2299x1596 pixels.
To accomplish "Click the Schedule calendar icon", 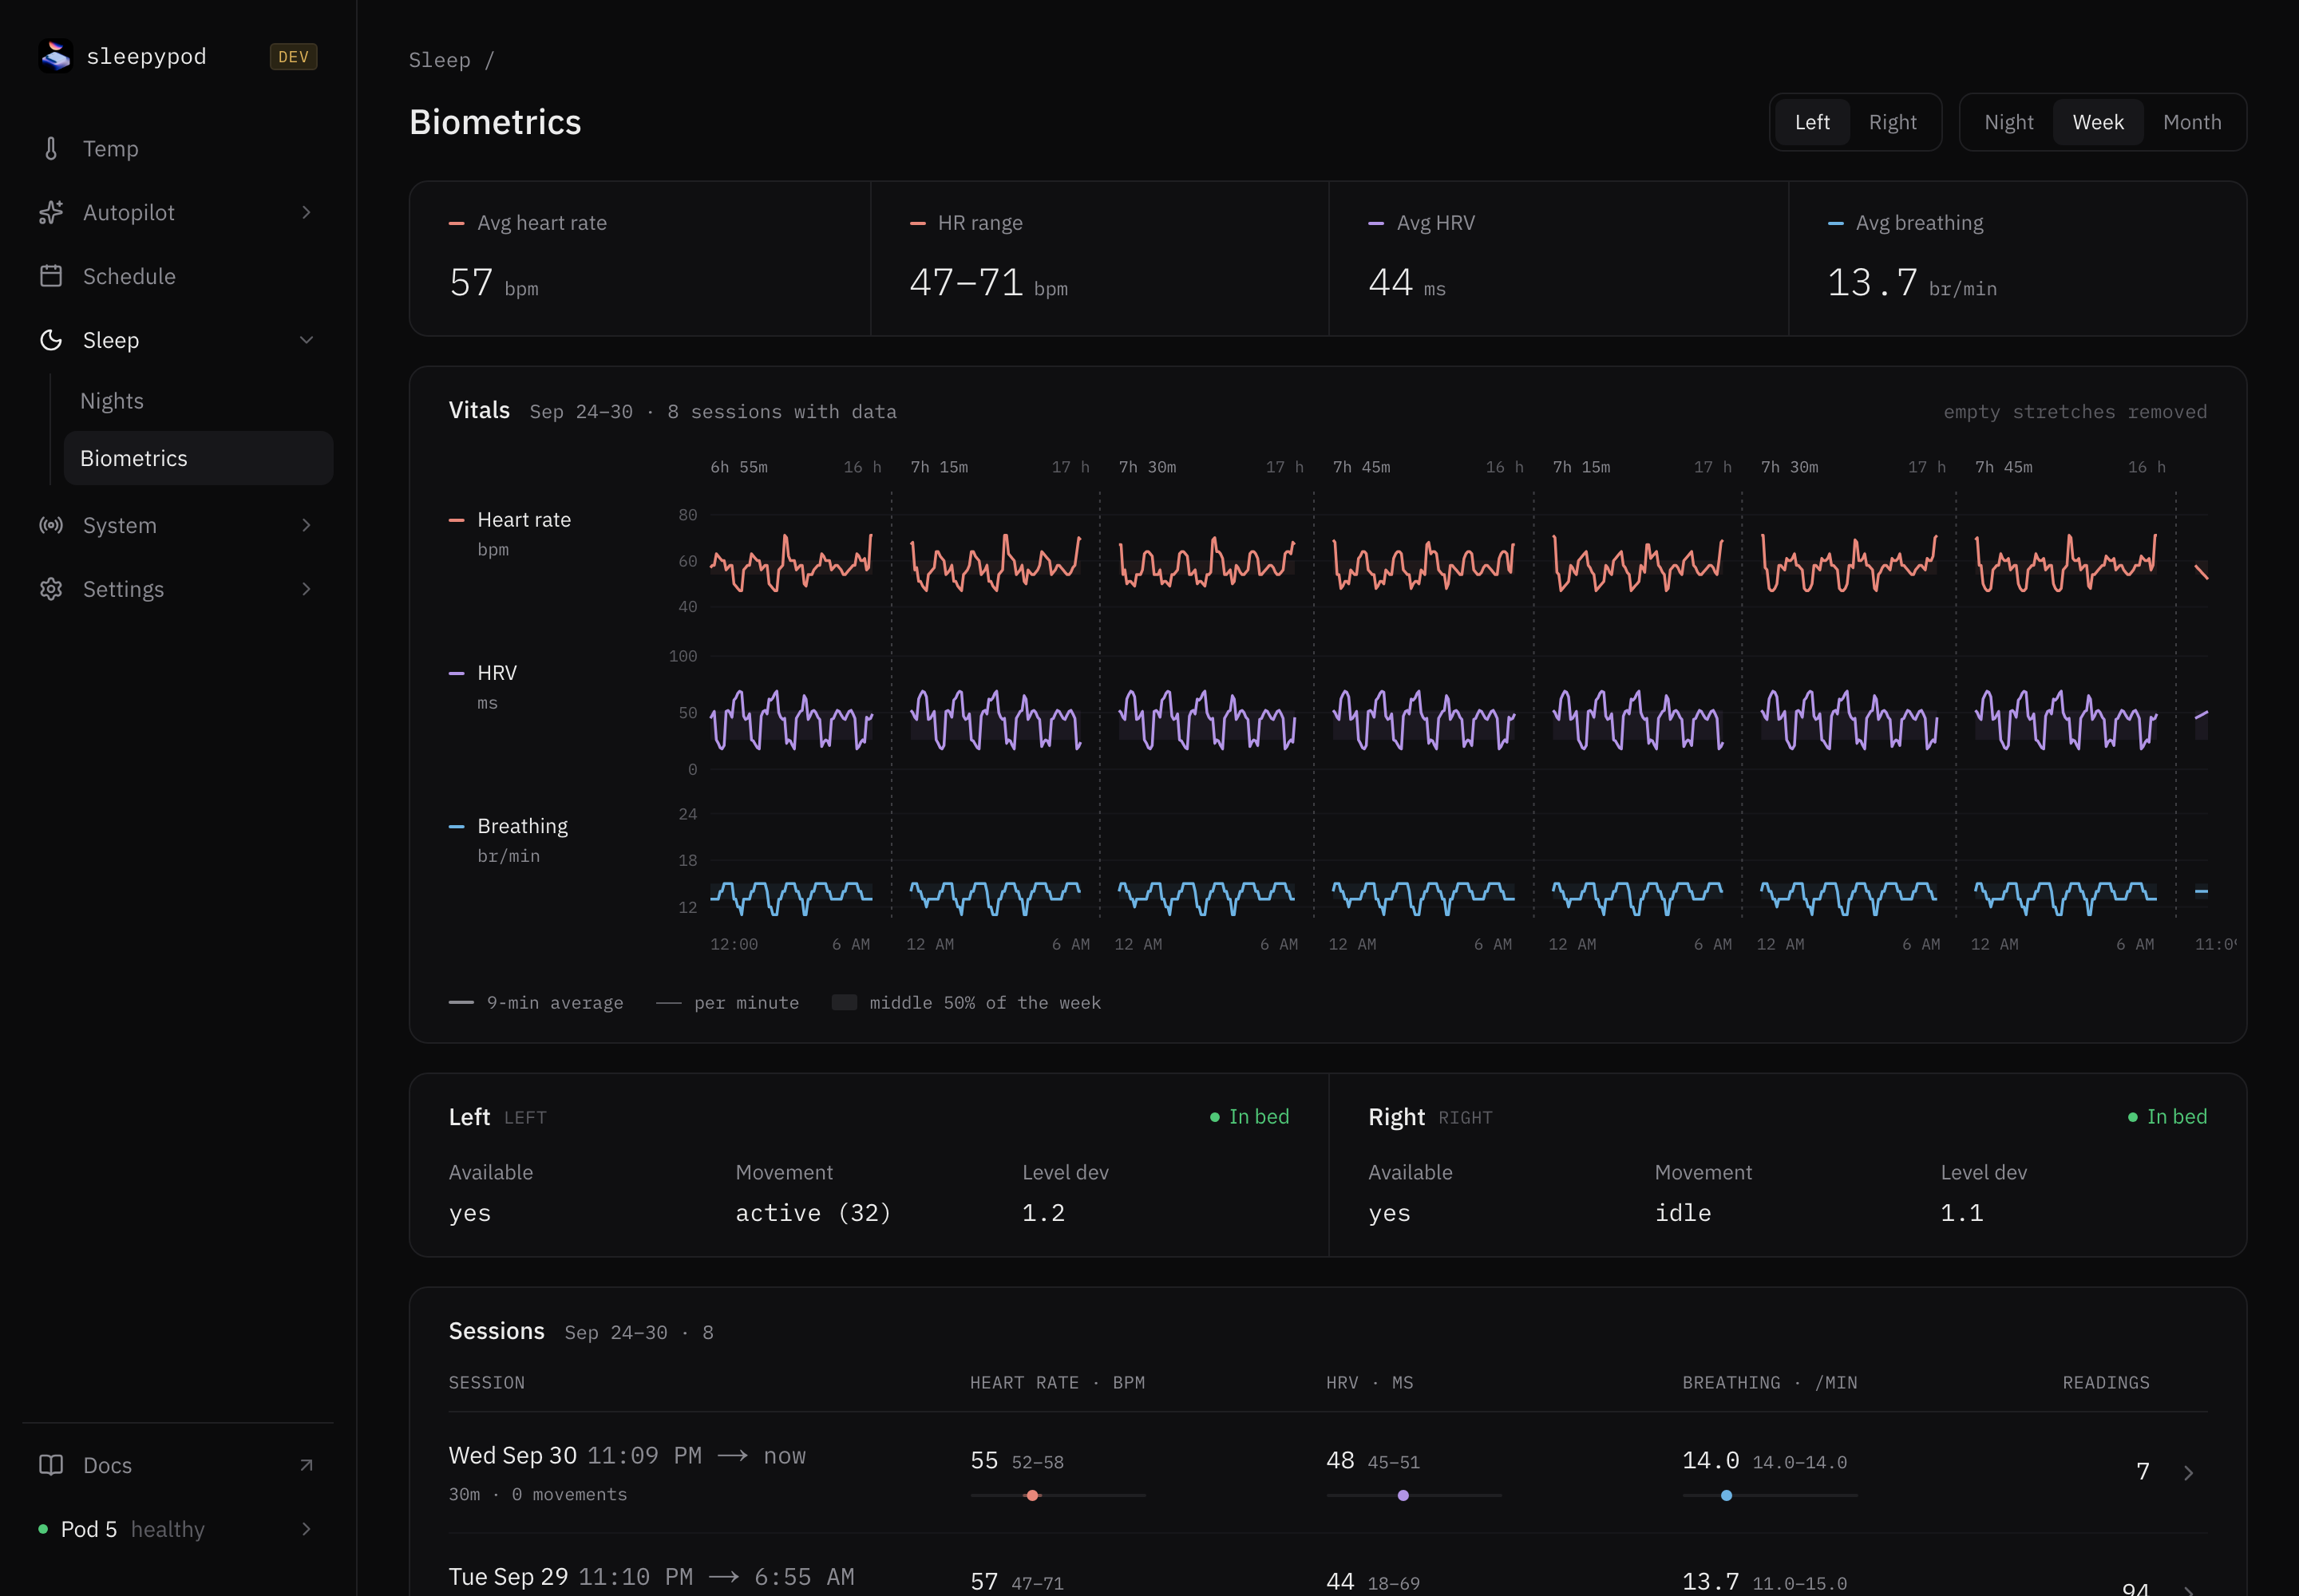I will (x=51, y=276).
